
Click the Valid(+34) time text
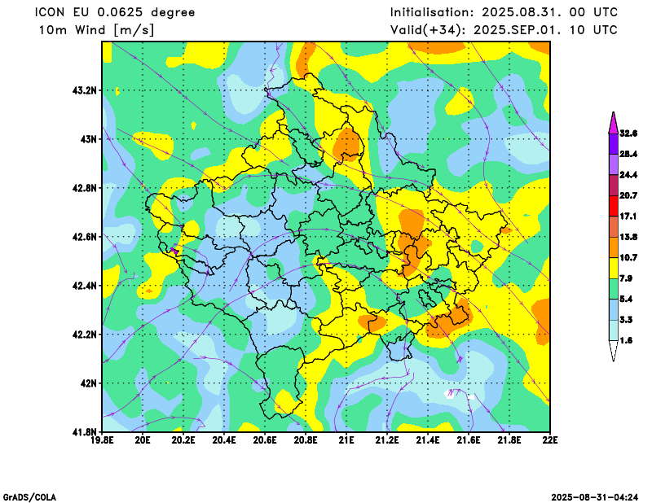[504, 30]
